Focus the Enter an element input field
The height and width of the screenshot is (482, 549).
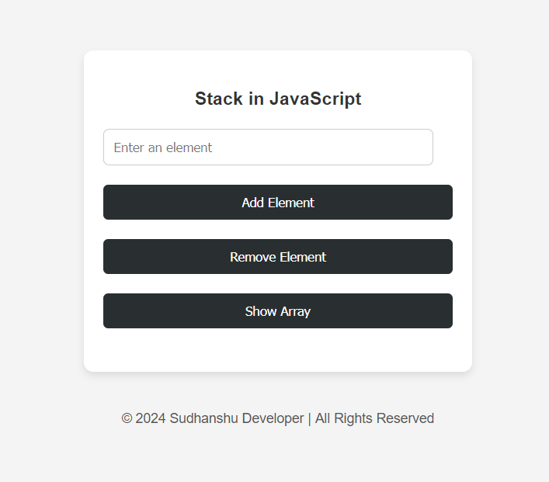tap(268, 147)
